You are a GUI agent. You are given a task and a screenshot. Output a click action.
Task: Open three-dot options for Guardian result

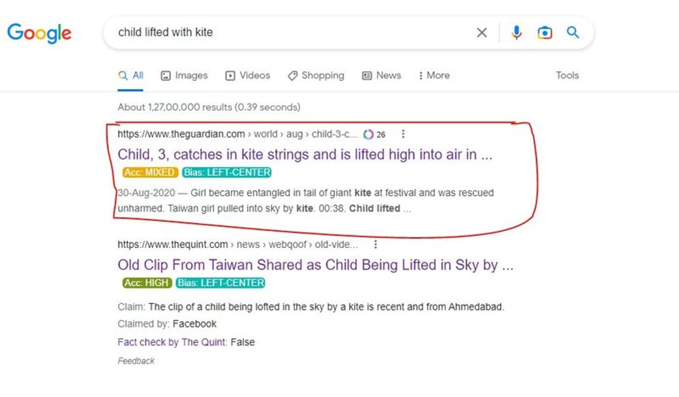[x=403, y=134]
